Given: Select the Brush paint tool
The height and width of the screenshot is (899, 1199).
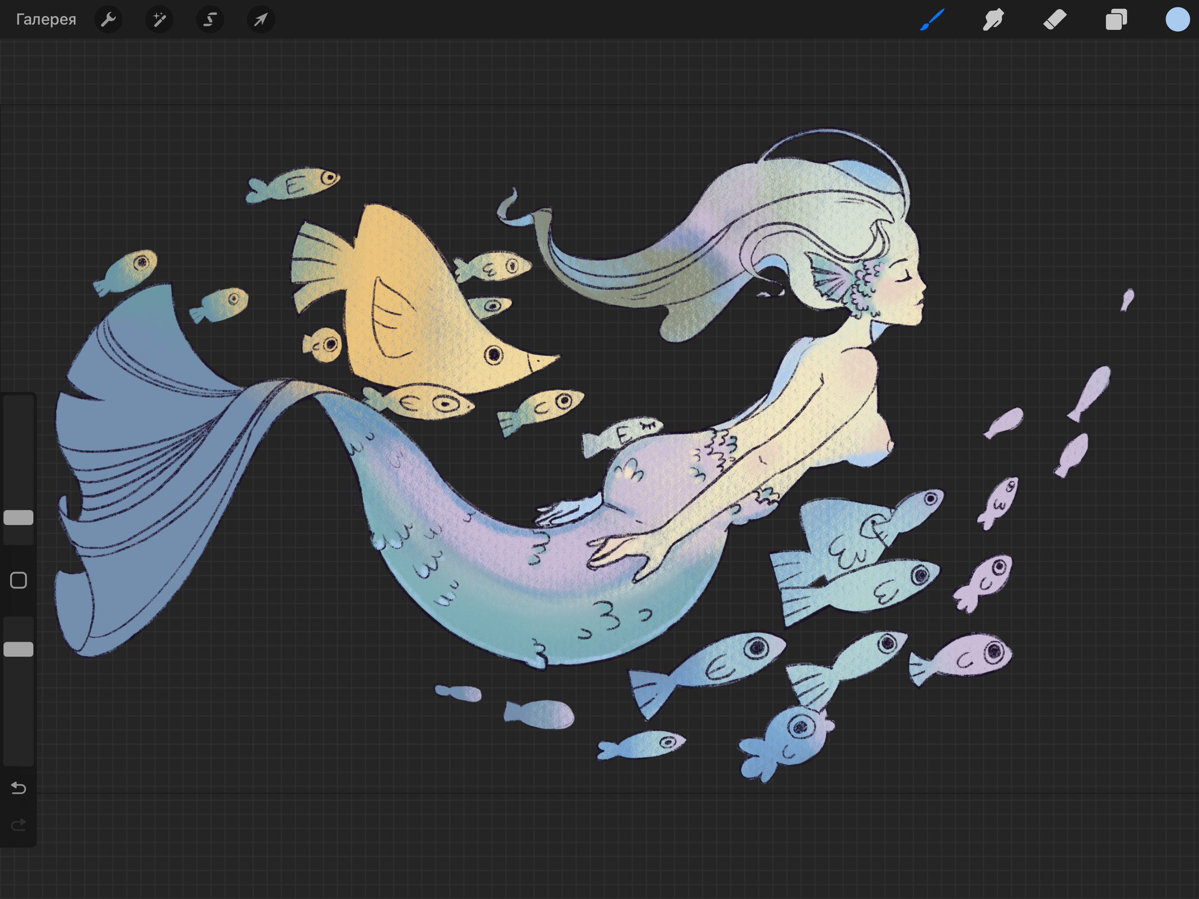Looking at the screenshot, I should tap(932, 19).
